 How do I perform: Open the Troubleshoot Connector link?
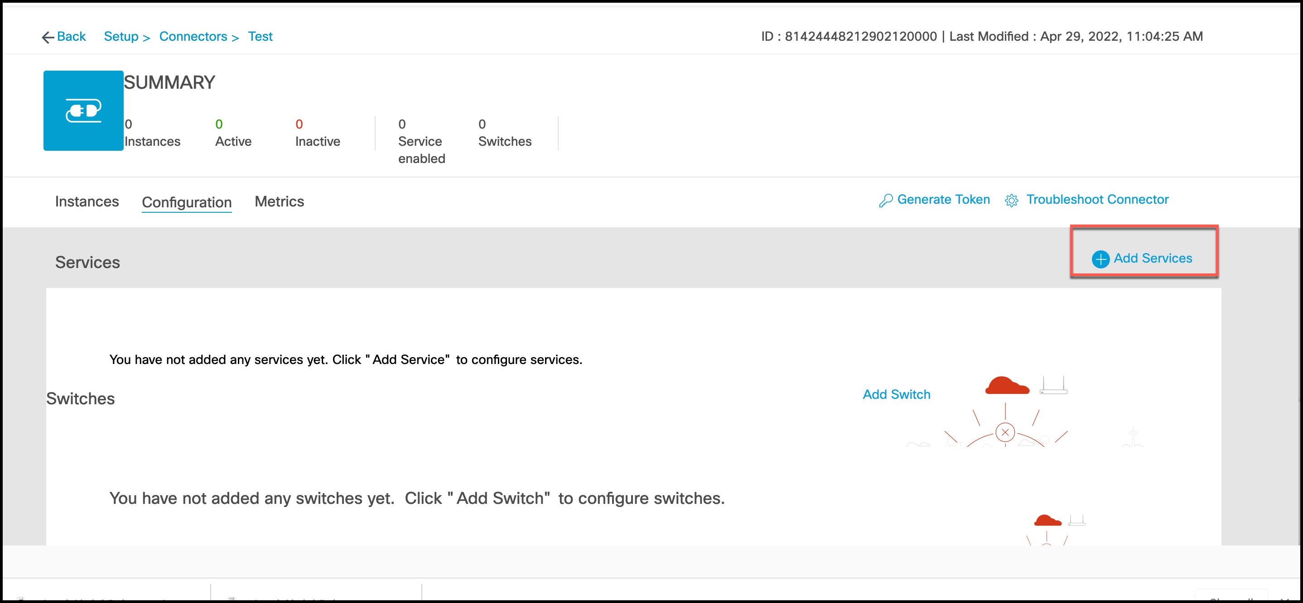pos(1097,200)
